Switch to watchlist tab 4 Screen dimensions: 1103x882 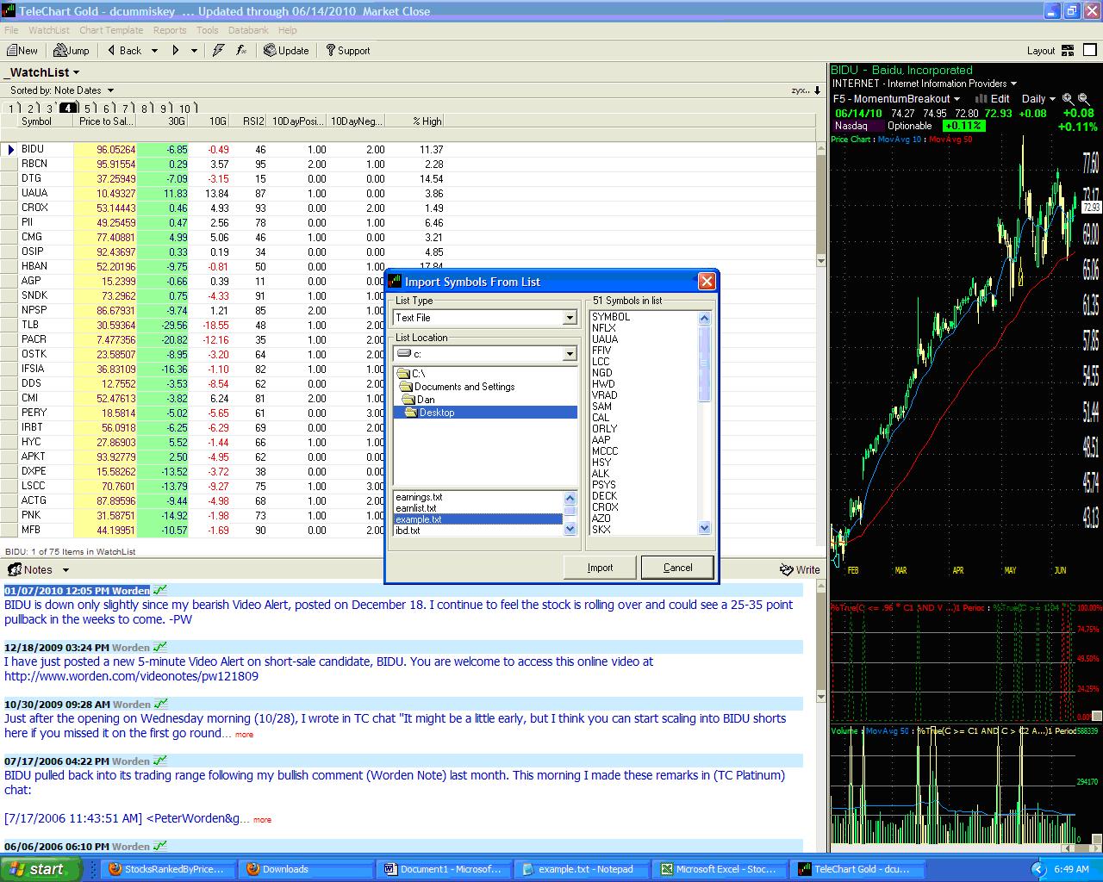click(x=68, y=107)
